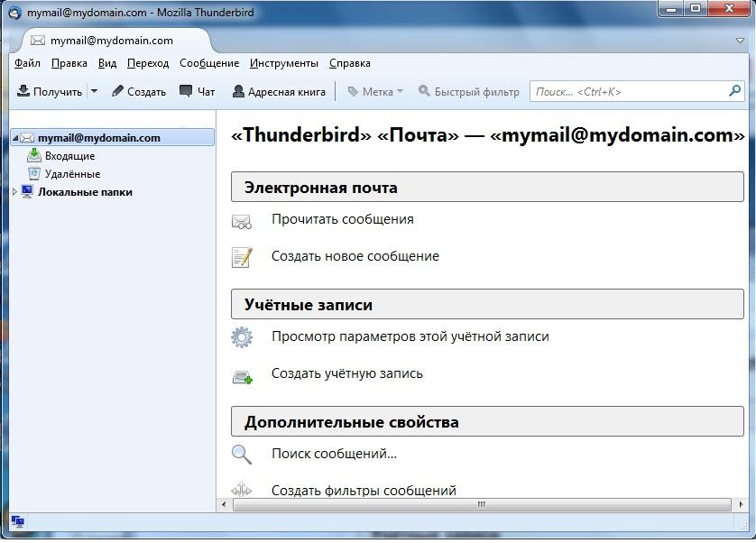Open dropdown arrow next to Получить
This screenshot has height=543, width=756.
[x=94, y=91]
